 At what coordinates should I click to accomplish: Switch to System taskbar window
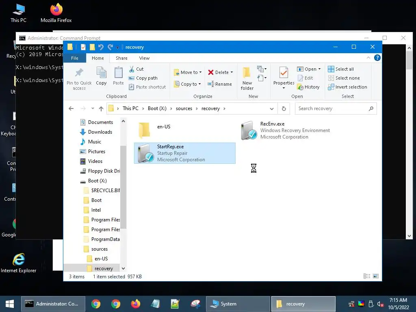tap(238, 304)
